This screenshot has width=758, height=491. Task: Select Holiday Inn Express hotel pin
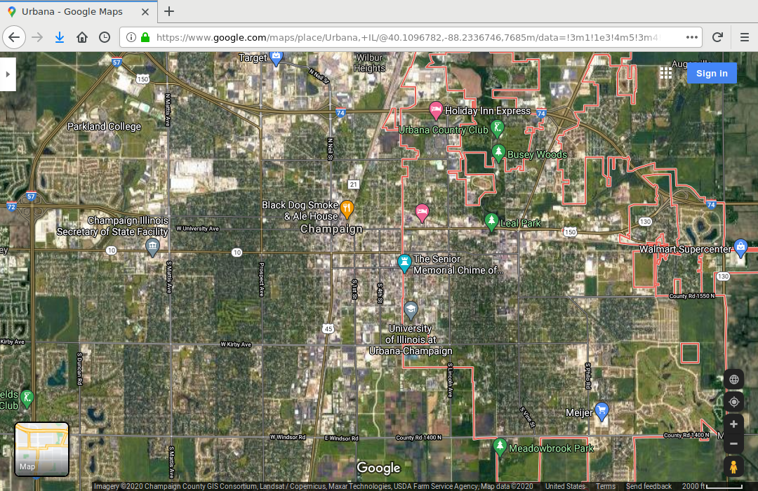[x=435, y=109]
